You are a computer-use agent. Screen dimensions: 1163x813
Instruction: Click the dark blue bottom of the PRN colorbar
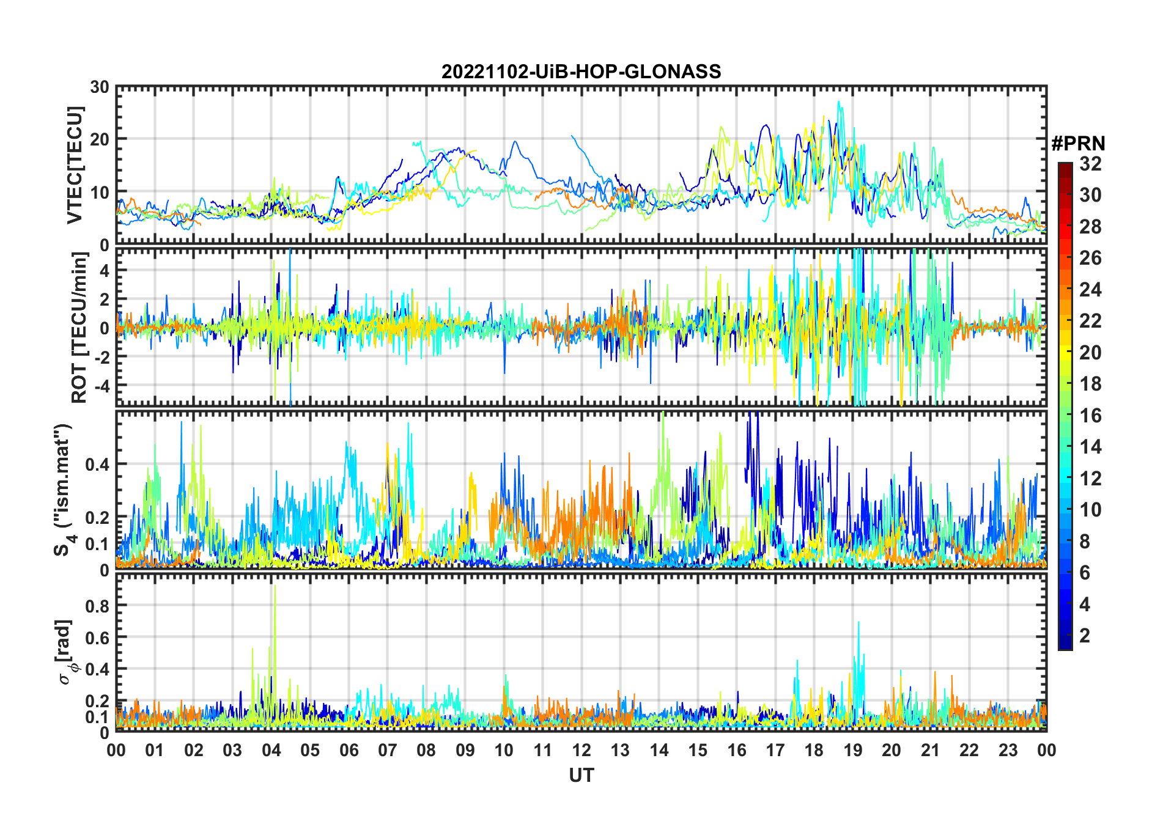(x=1065, y=642)
